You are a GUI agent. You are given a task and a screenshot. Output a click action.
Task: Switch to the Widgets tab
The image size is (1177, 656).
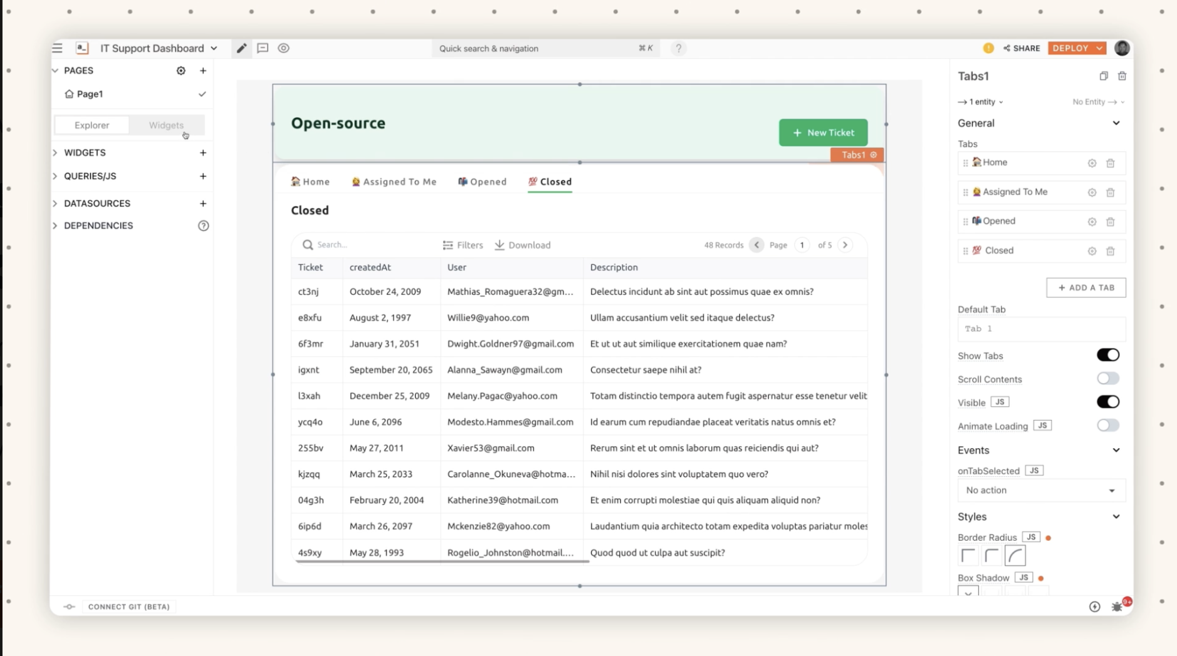coord(165,125)
